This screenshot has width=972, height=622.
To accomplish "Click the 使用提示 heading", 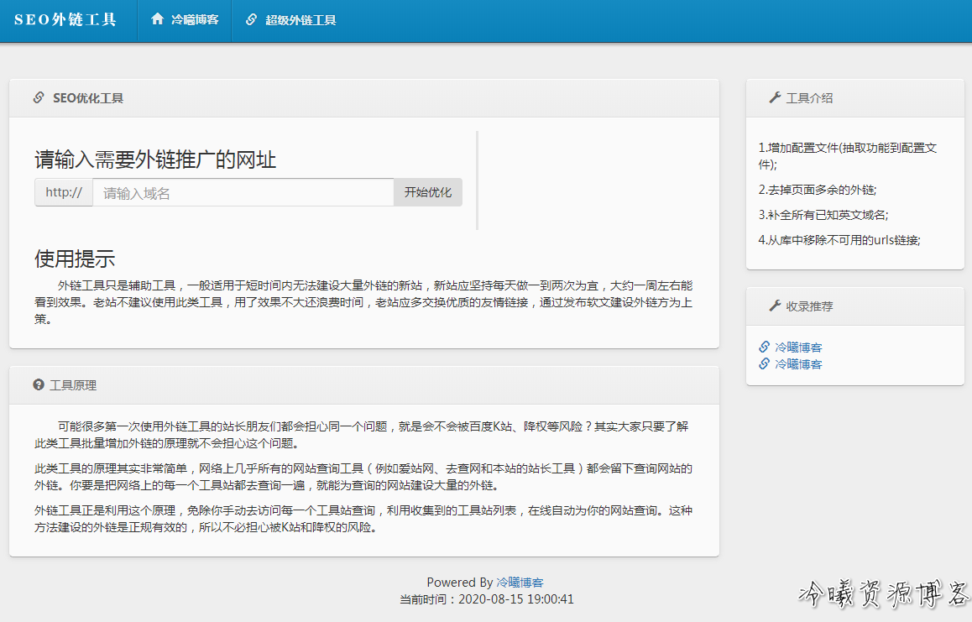I will point(75,259).
